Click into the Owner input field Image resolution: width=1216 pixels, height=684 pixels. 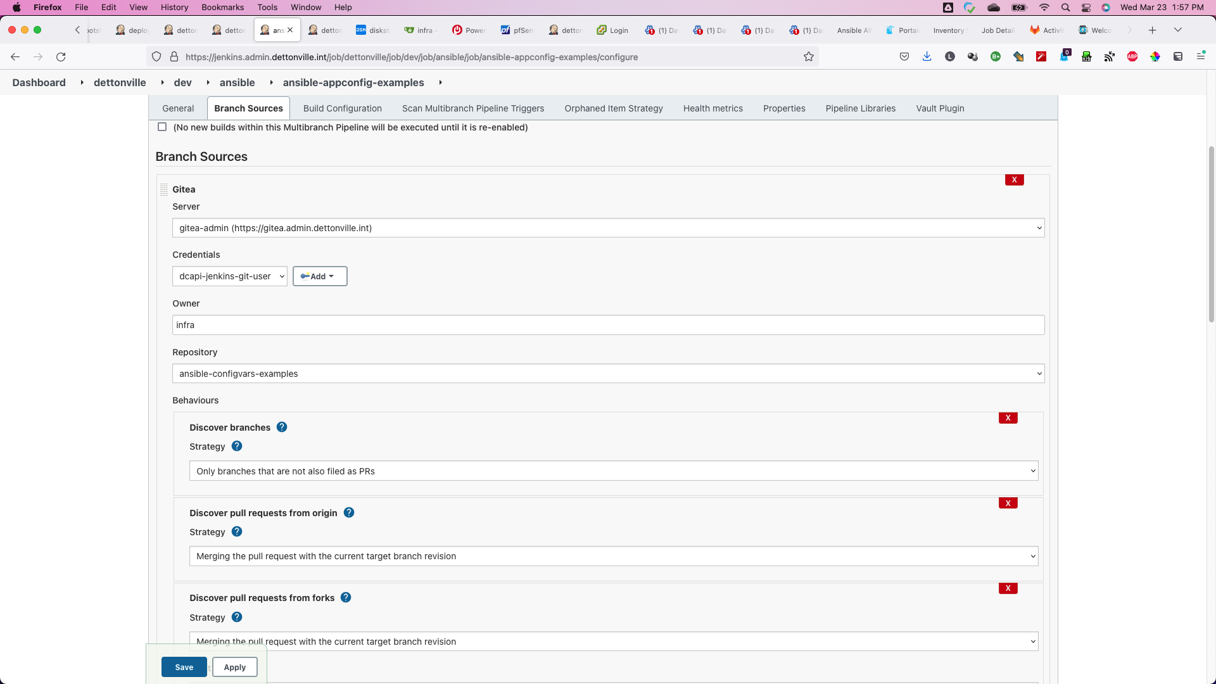608,326
